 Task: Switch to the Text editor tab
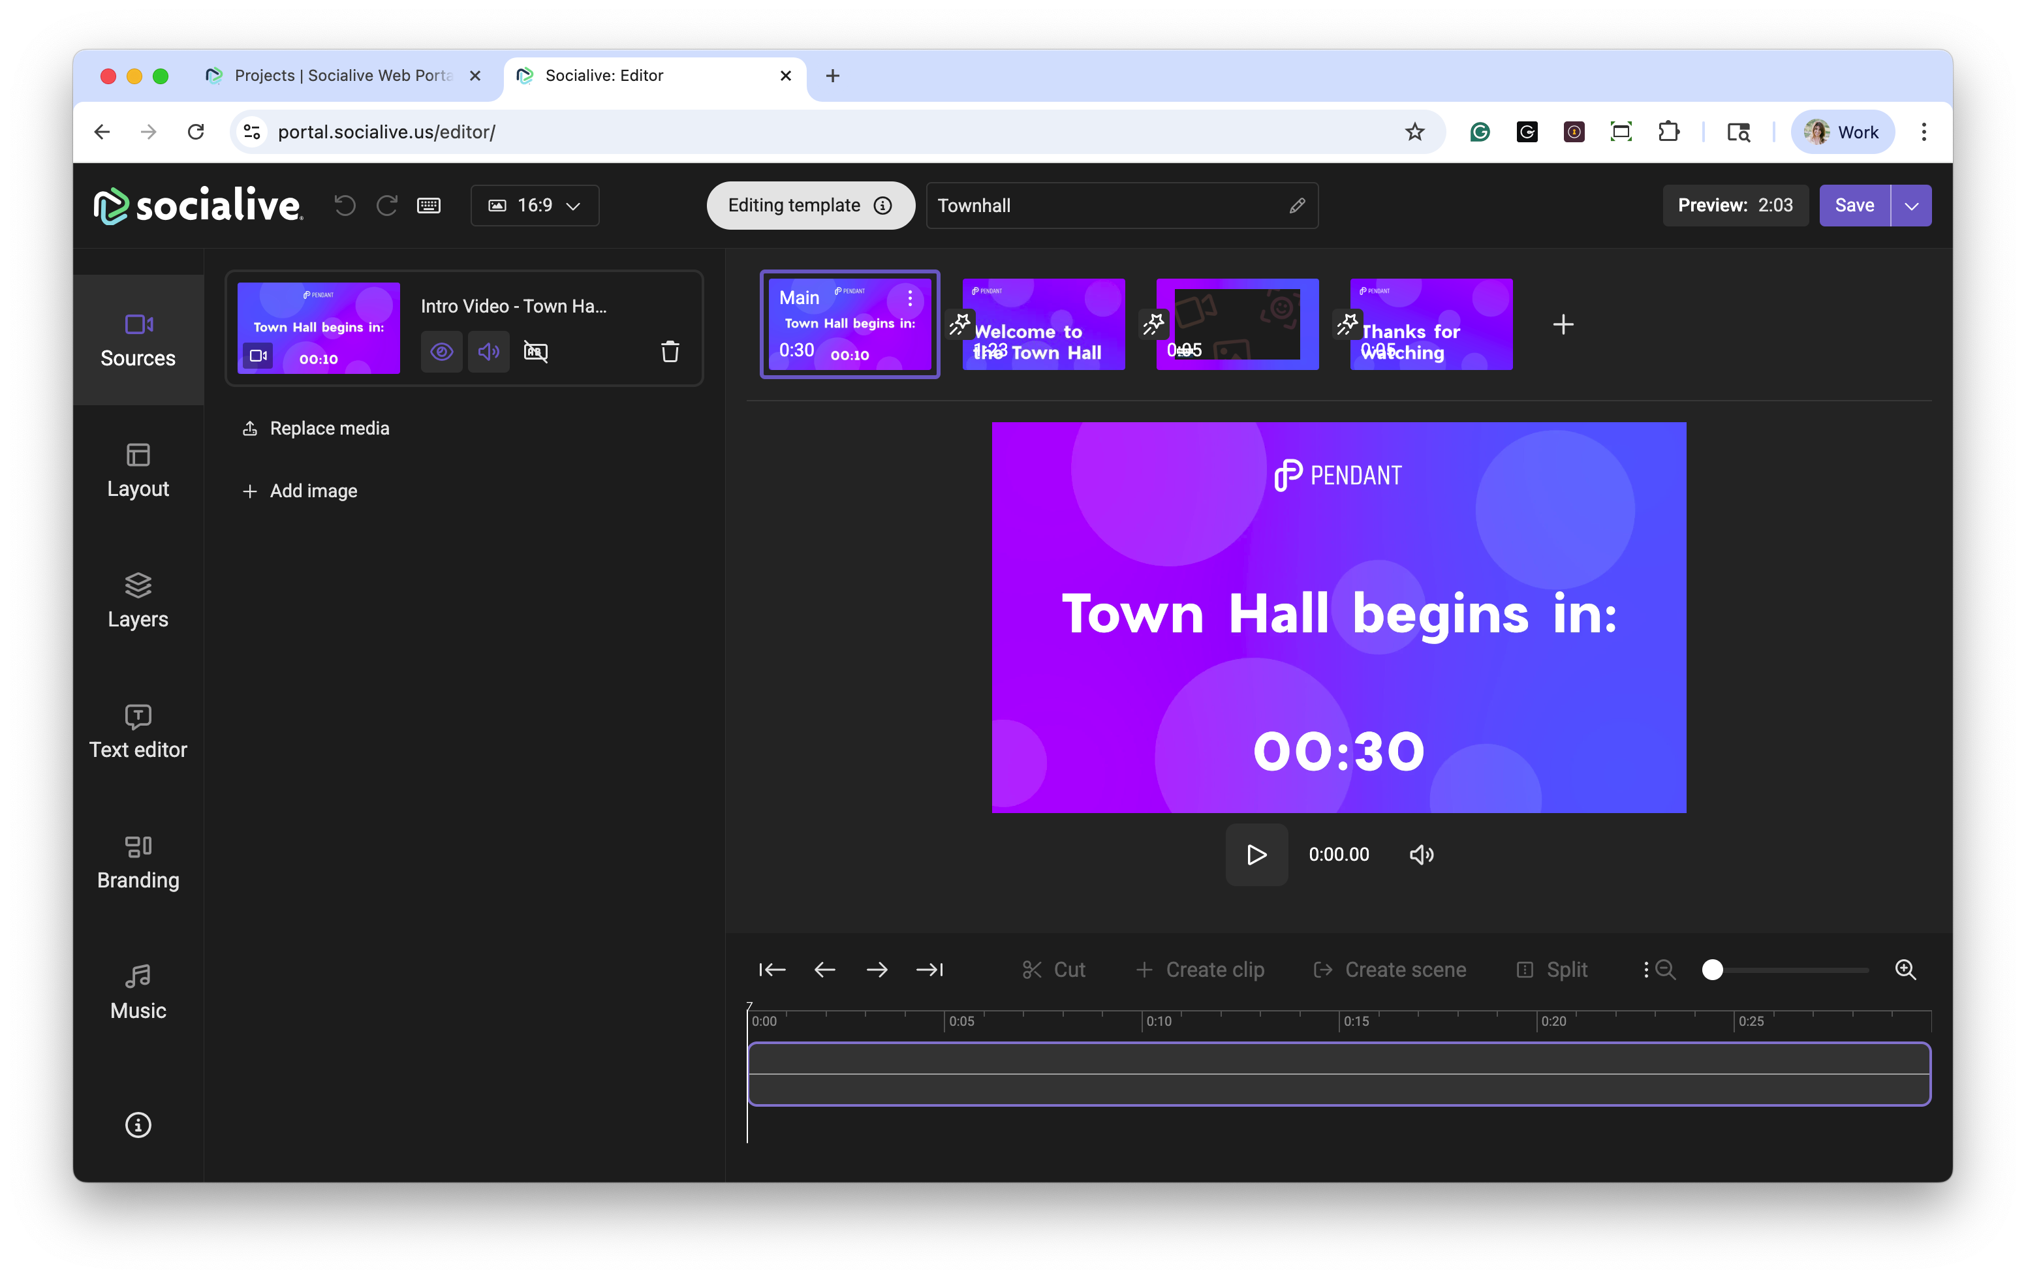[138, 731]
